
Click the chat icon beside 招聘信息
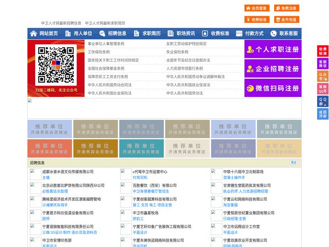click(102, 33)
